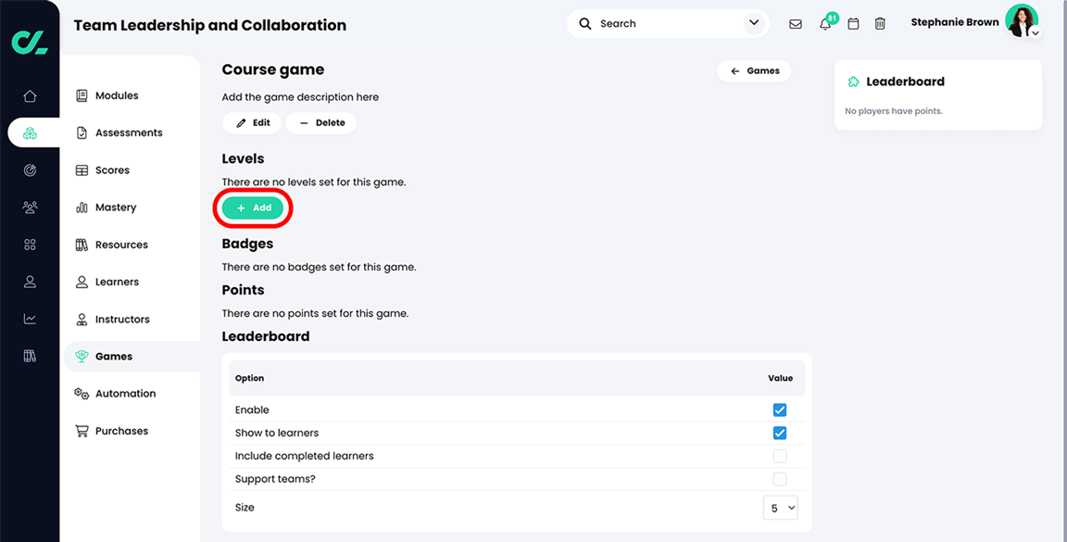This screenshot has height=542, width=1067.
Task: Add a new level with Add button
Action: [x=253, y=208]
